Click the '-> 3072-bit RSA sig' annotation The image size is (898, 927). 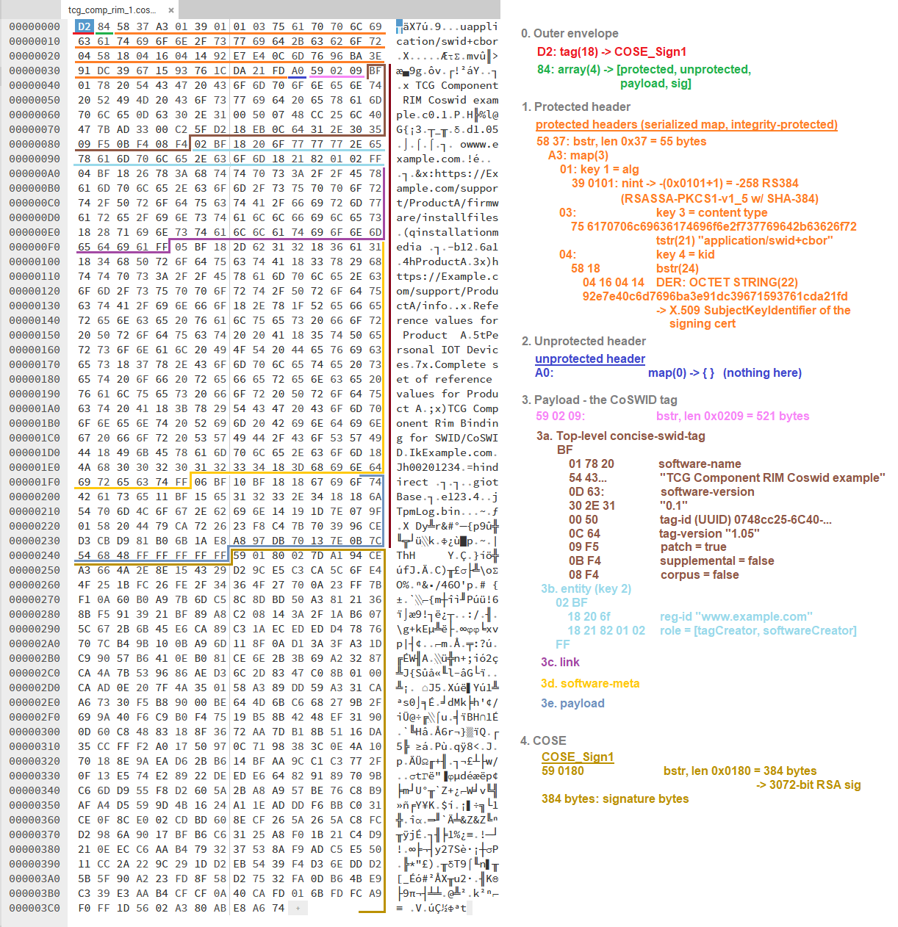tap(808, 784)
